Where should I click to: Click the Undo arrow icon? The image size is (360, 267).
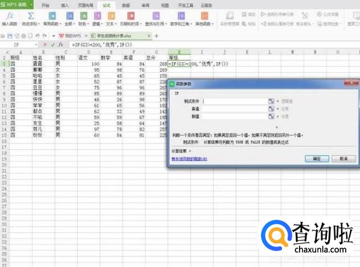click(38, 36)
